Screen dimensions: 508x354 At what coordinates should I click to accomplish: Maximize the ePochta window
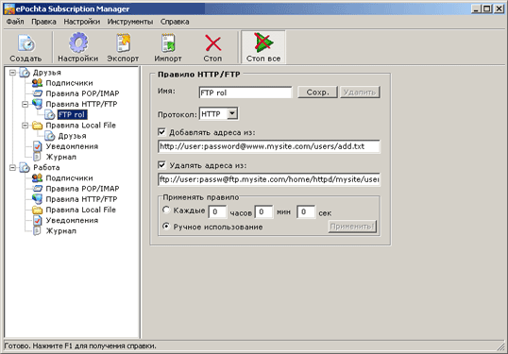486,9
